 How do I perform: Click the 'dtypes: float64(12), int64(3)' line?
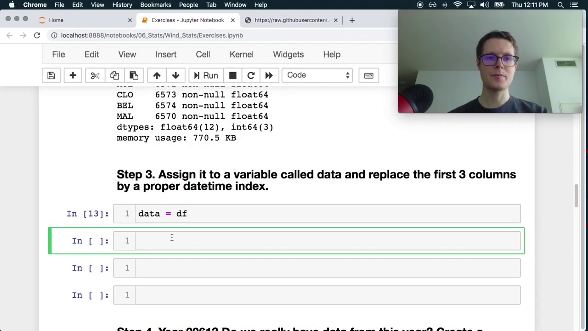coord(195,127)
